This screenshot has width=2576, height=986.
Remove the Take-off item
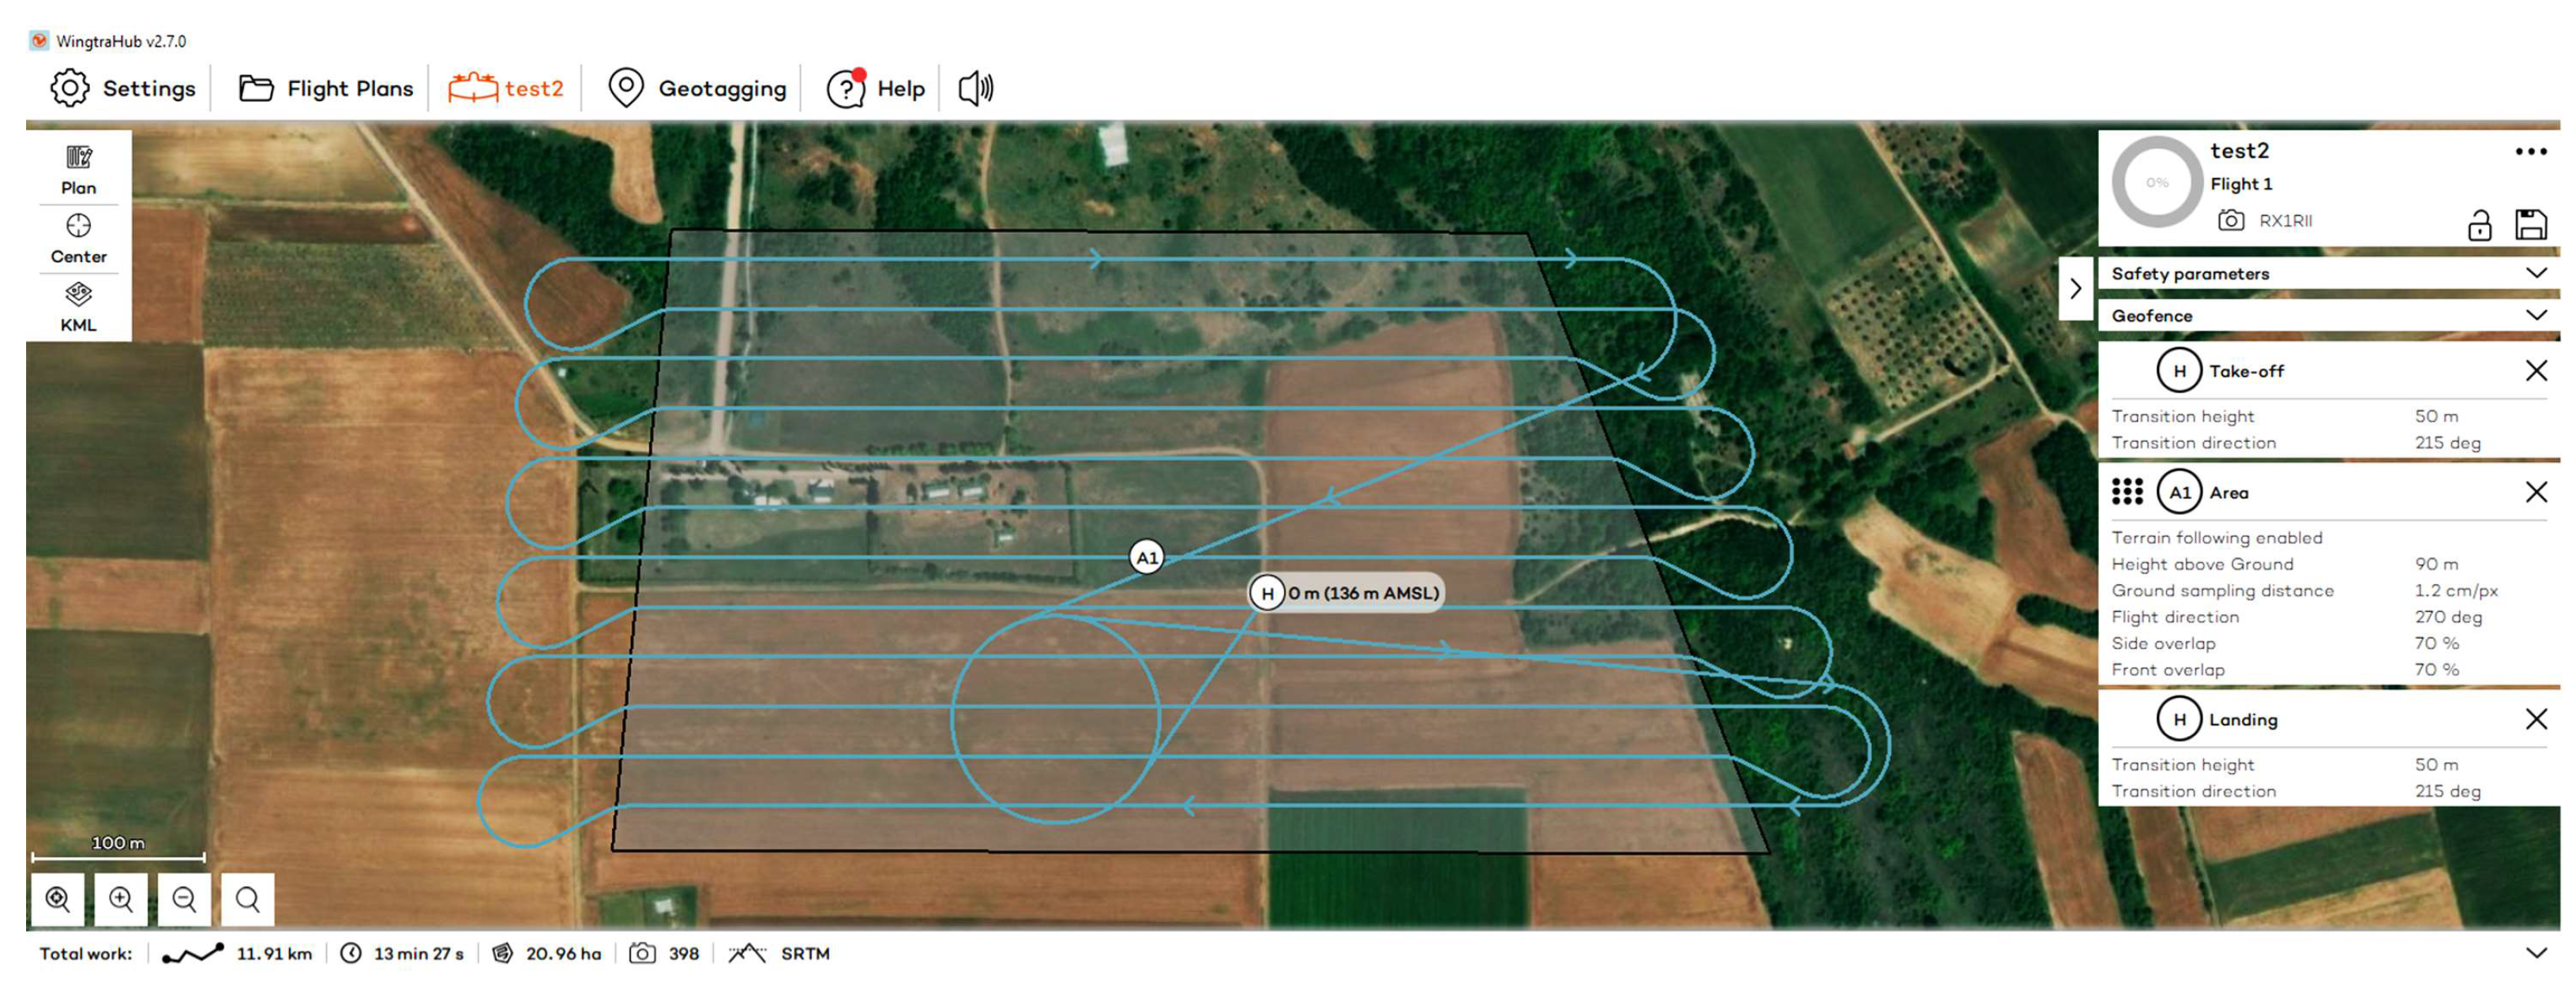pos(2536,371)
